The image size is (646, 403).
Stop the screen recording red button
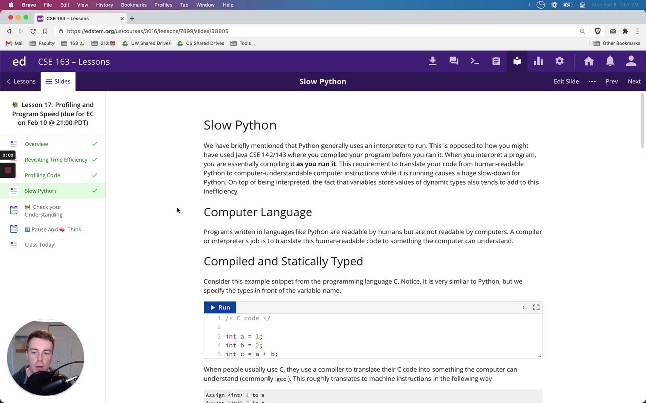(x=8, y=171)
